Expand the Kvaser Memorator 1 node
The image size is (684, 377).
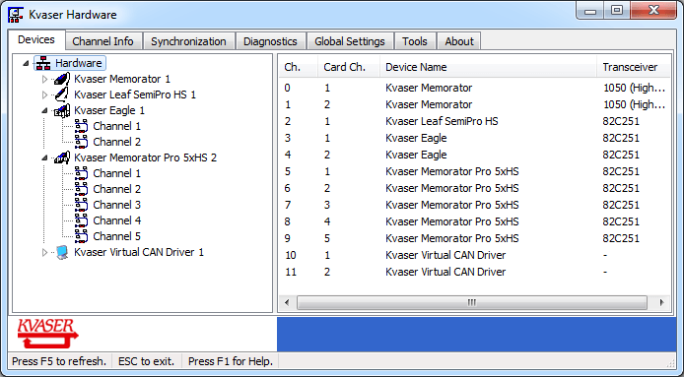(x=44, y=80)
